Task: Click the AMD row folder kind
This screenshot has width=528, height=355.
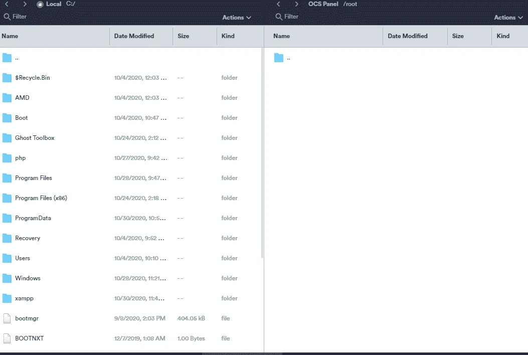Action: (229, 98)
